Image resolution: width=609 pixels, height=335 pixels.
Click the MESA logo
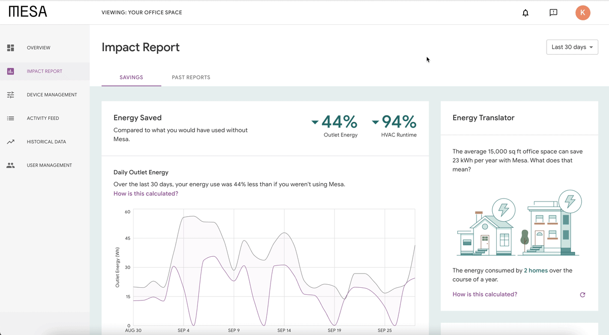28,12
